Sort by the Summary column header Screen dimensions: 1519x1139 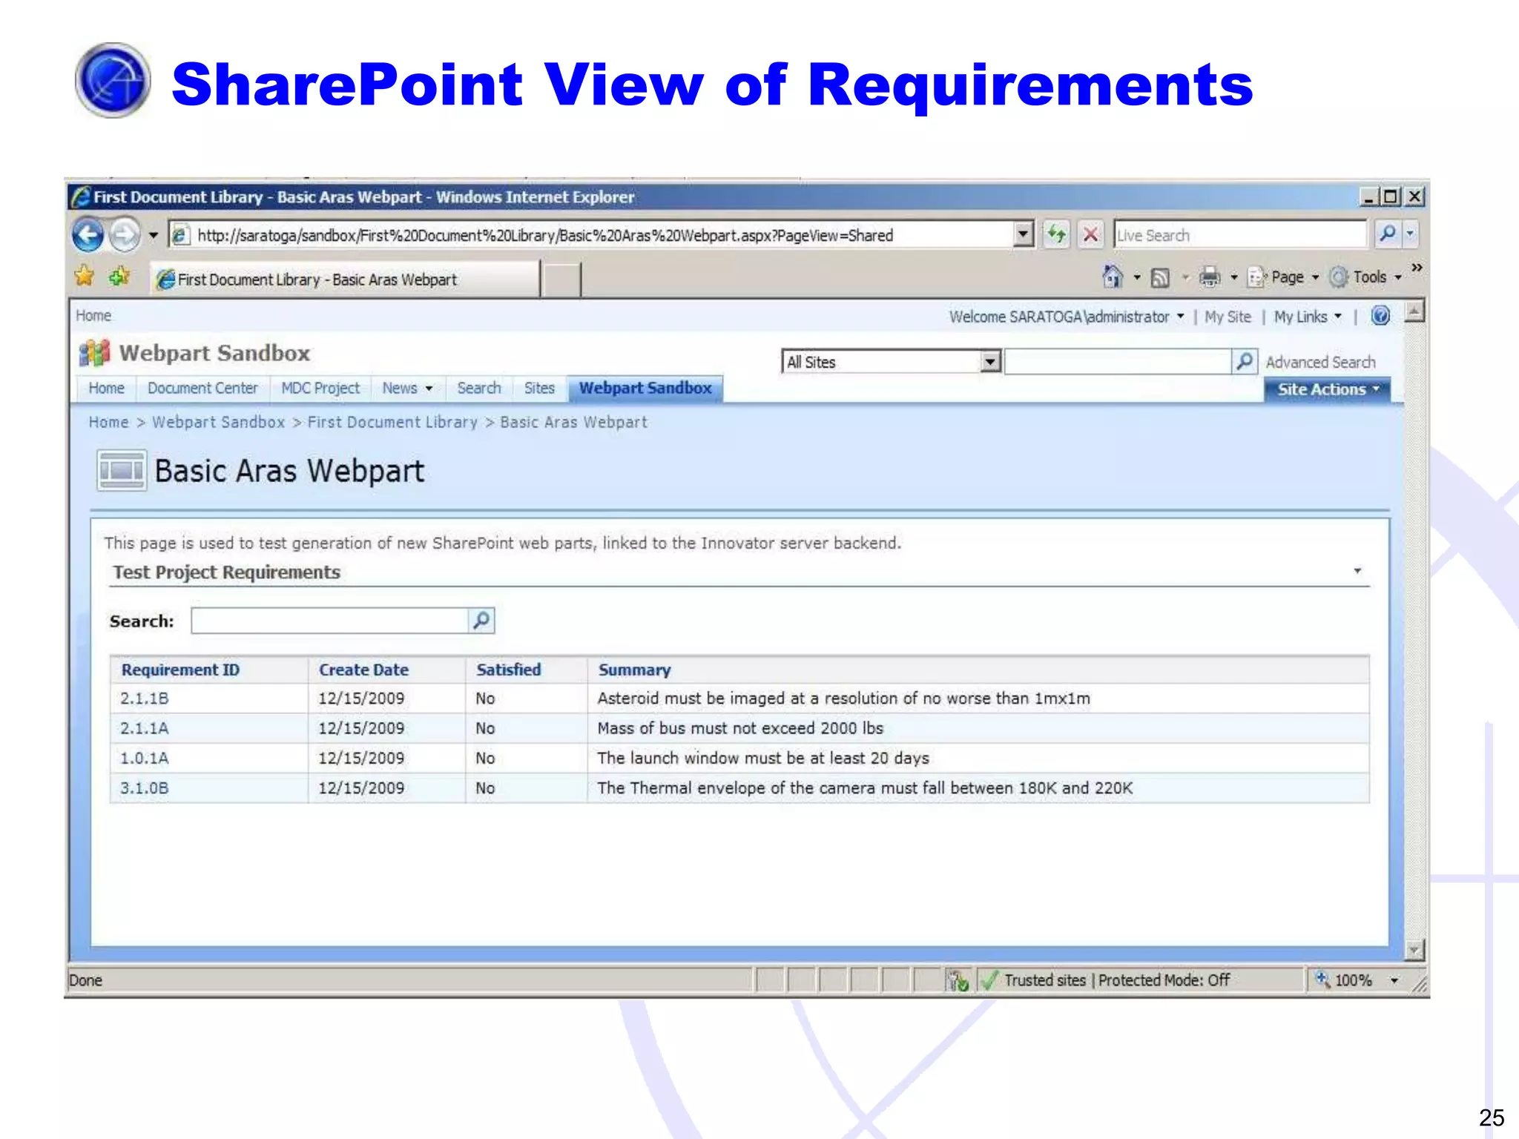[x=634, y=670]
